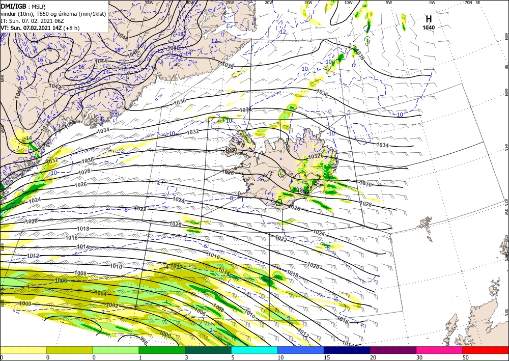Click the 5W longitude label

coord(389,3)
